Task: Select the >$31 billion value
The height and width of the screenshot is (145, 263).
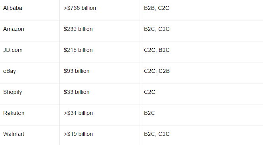Action: 78,113
